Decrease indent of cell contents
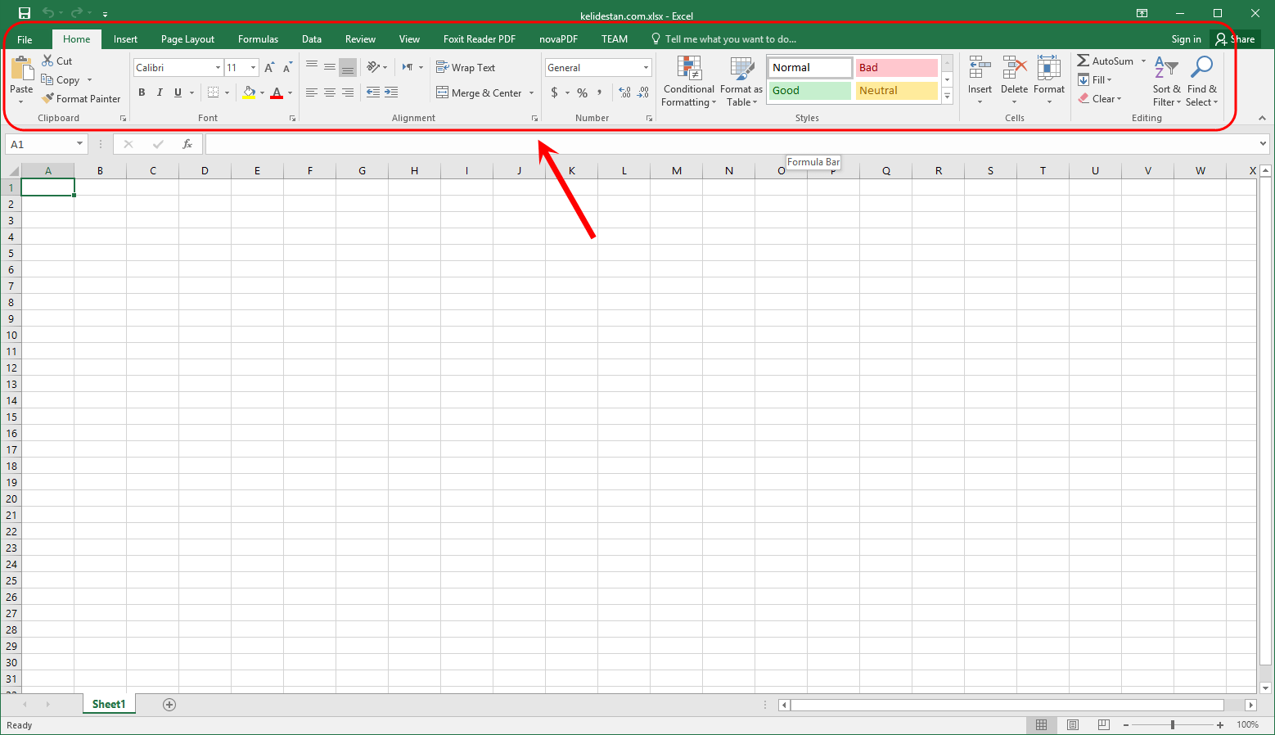The width and height of the screenshot is (1275, 735). pos(373,92)
